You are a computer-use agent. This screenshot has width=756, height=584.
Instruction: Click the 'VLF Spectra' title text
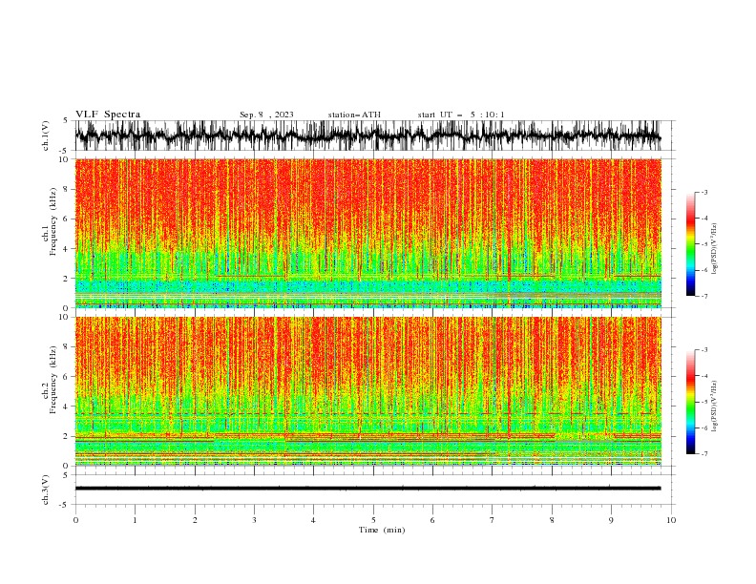[108, 115]
